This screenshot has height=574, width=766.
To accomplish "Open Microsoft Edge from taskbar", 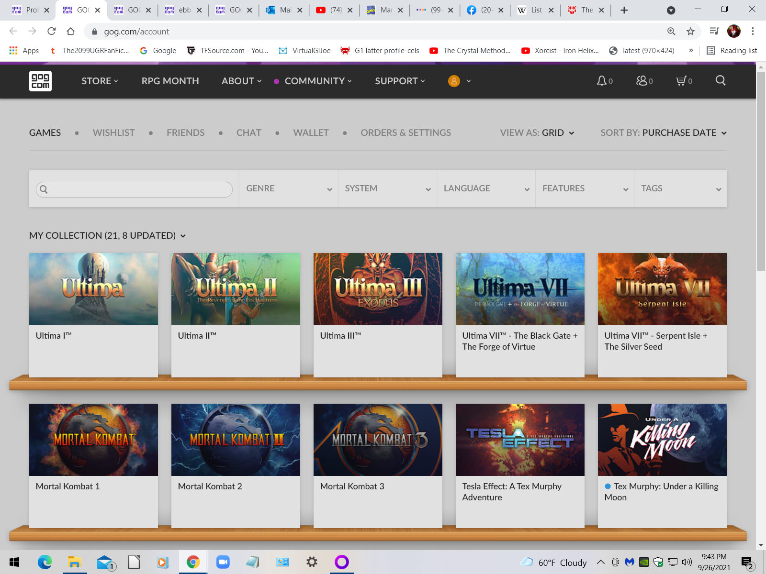I will (45, 562).
